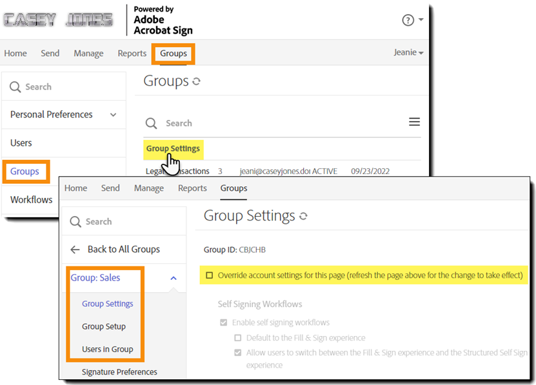Click the search magnifier in the Sales group panel
Viewport: 536px width, 385px height.
[x=75, y=221]
